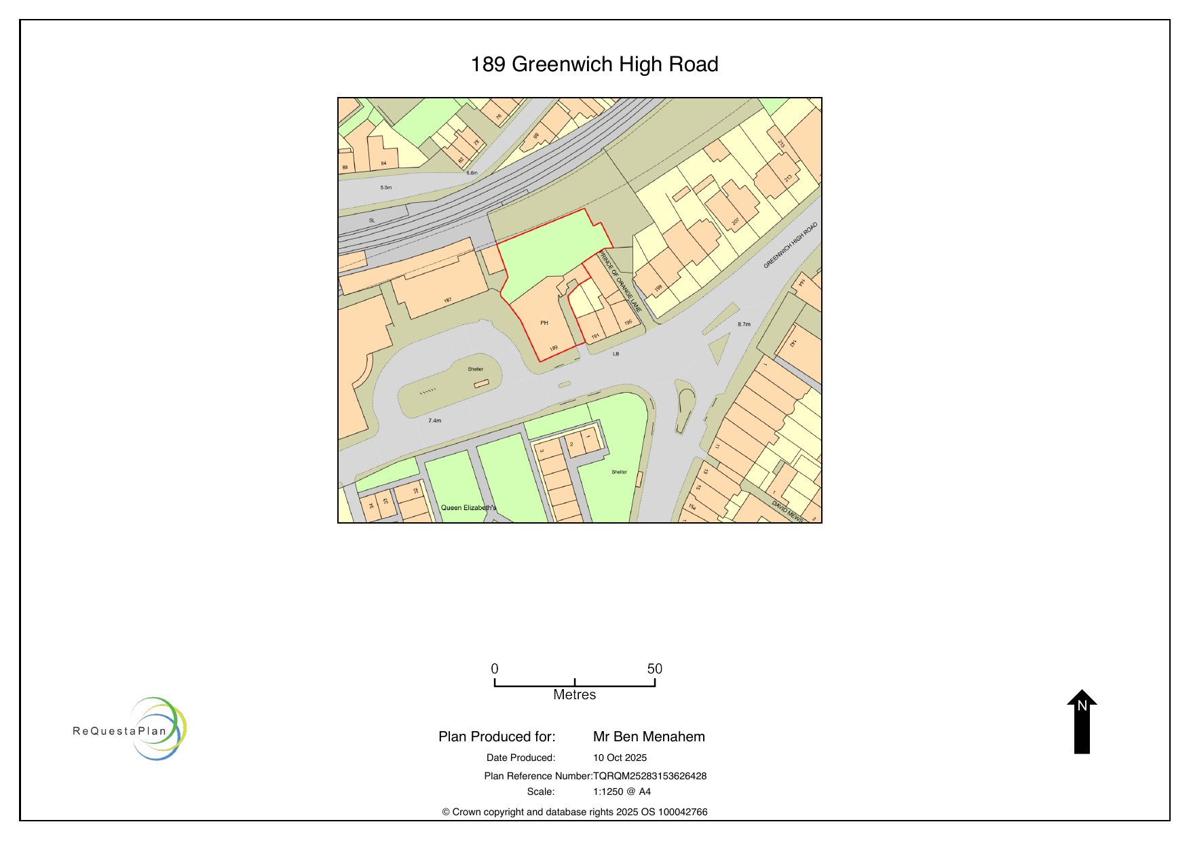
Task: Select the 'PH' label on the map
Action: pos(544,323)
